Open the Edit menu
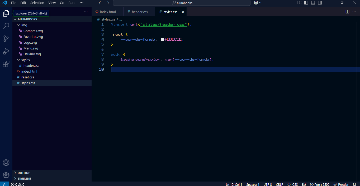The width and height of the screenshot is (360, 186). 23,3
